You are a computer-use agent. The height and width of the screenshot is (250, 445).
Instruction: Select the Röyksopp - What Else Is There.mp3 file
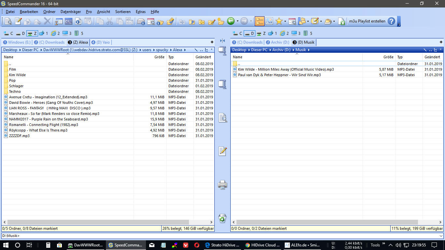pyautogui.click(x=38, y=130)
